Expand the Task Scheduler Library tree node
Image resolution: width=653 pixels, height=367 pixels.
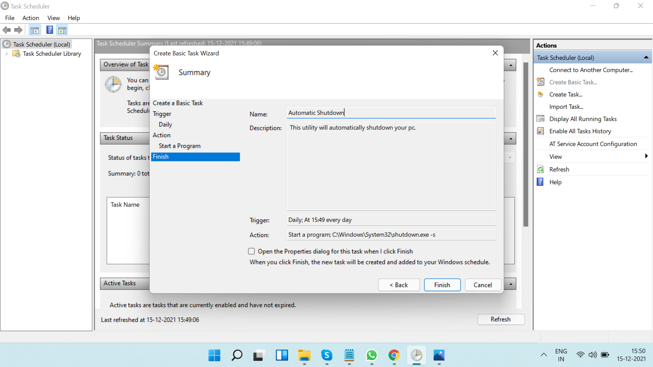coord(6,54)
